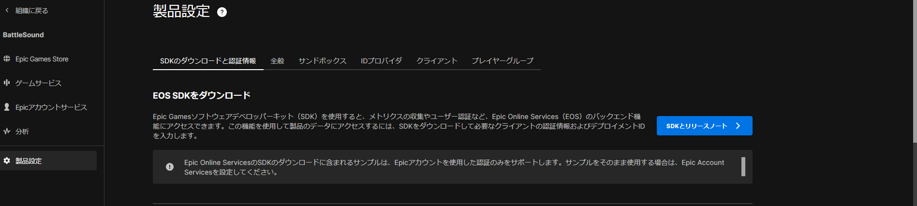Click the ゲームサービス sidebar icon

point(7,83)
